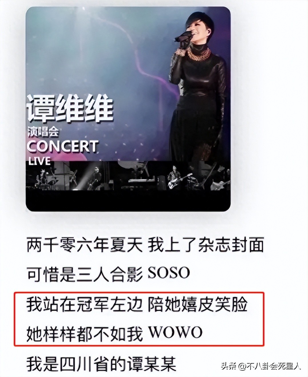Click the LIVE text on album cover
308x377 pixels.
coord(39,161)
